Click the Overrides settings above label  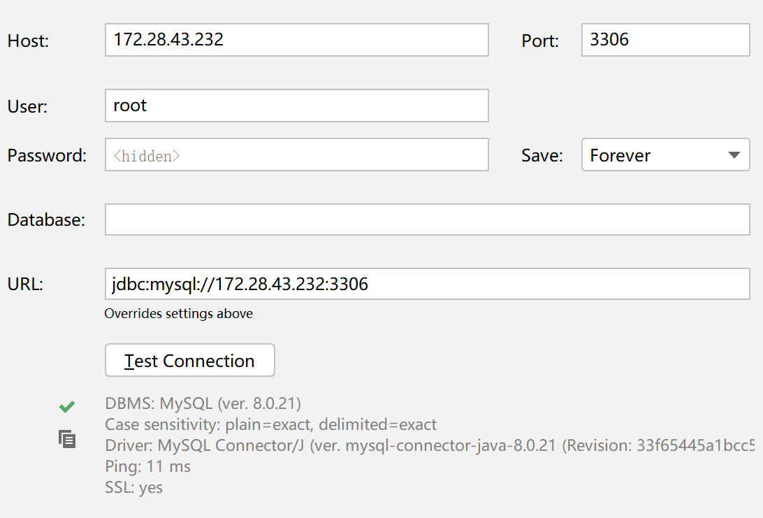point(179,313)
